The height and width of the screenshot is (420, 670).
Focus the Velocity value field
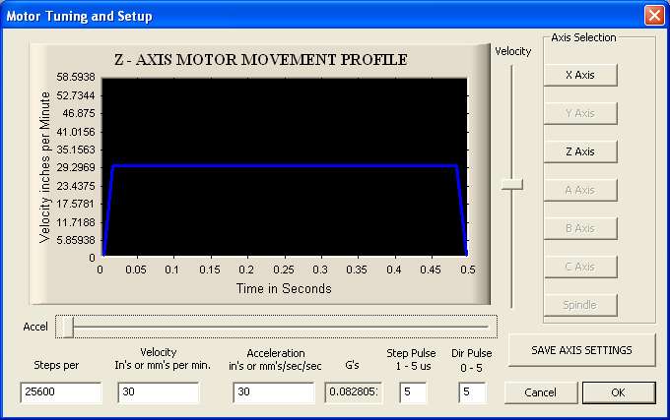click(x=158, y=391)
